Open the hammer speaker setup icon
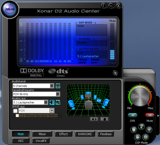This screenshot has height=145, width=160. pyautogui.click(x=58, y=102)
